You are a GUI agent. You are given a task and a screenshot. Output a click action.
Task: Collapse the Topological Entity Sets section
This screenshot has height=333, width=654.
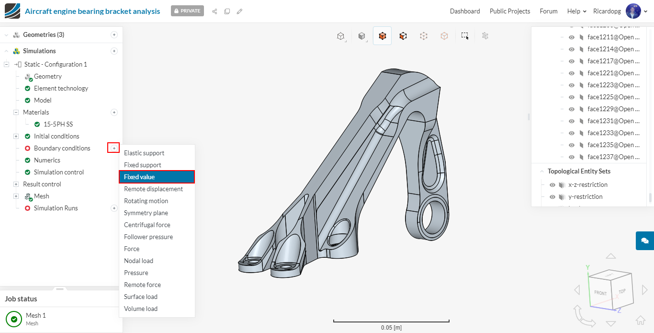pyautogui.click(x=541, y=172)
